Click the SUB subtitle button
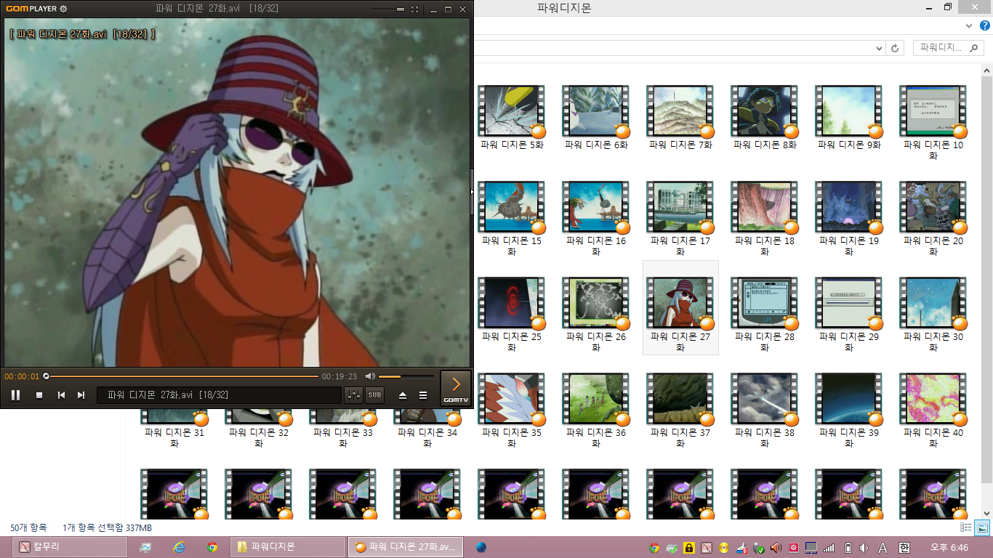The image size is (993, 558). pyautogui.click(x=374, y=395)
